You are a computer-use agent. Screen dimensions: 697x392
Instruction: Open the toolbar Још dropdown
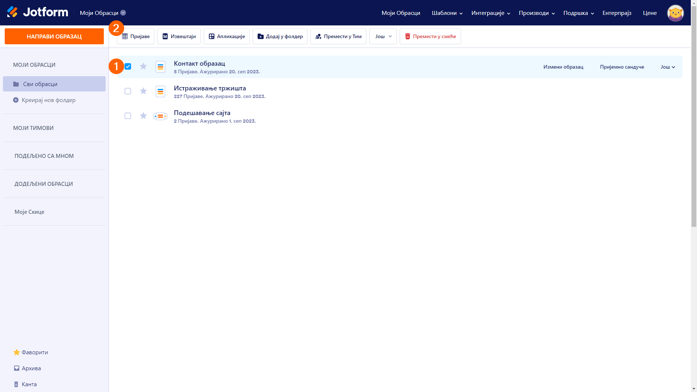tap(383, 36)
